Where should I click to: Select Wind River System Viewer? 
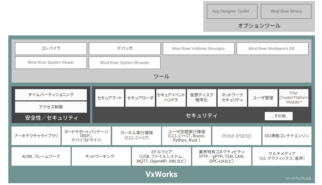(x=51, y=63)
